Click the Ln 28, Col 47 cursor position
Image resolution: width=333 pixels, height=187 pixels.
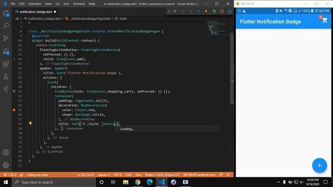coord(85,175)
